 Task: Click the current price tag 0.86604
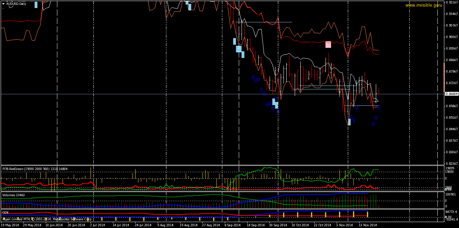click(451, 94)
